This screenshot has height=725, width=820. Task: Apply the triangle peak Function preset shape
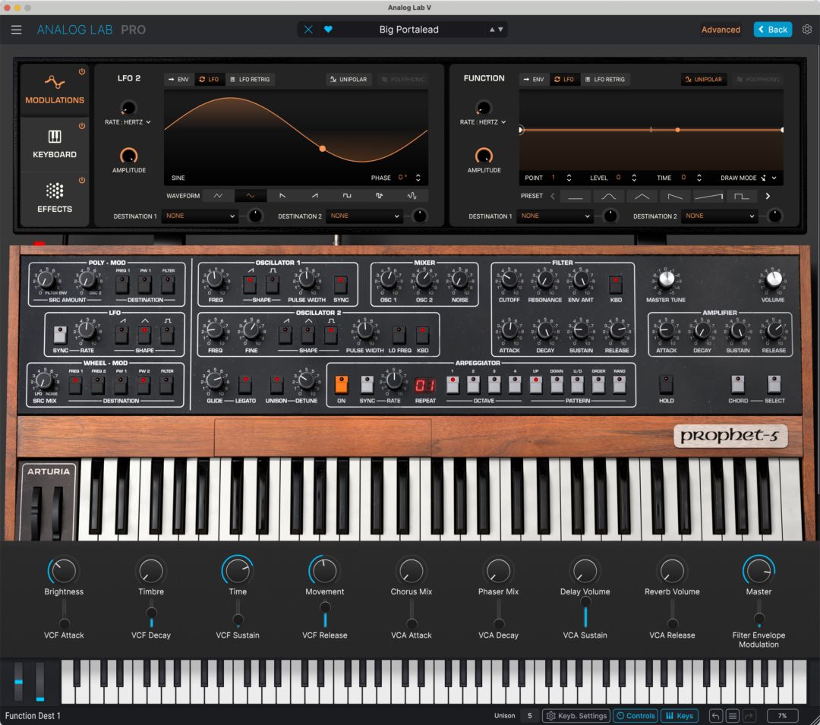(642, 197)
